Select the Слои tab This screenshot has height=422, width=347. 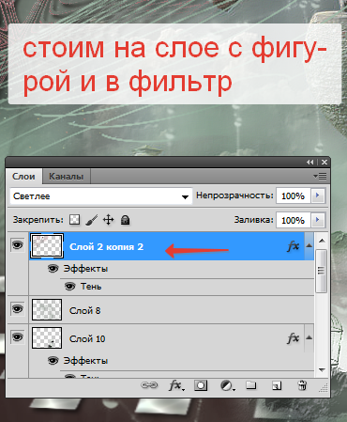point(23,177)
